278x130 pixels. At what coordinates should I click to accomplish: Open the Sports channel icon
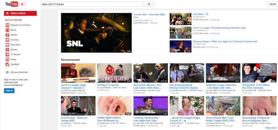(x=7, y=35)
